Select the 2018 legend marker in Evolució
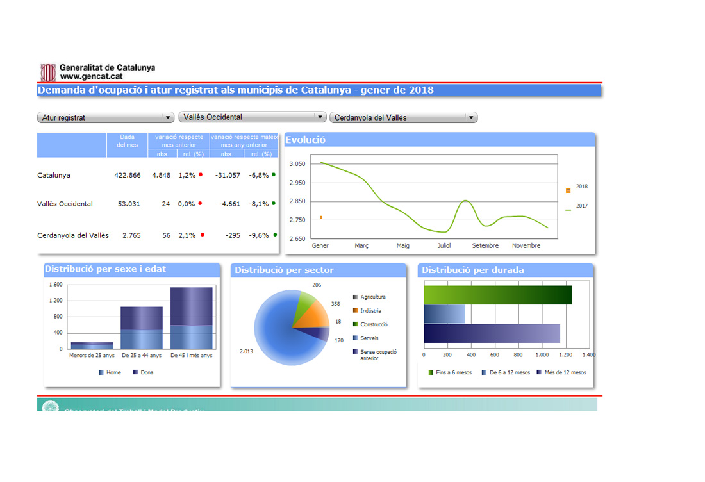This screenshot has width=705, height=482. click(x=568, y=190)
